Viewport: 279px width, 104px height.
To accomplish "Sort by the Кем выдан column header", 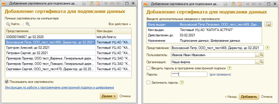I will coord(114,31).
